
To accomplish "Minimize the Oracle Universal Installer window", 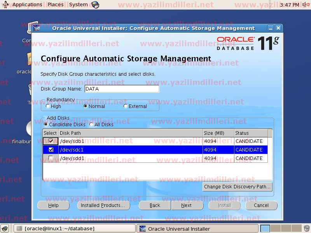I will (x=271, y=28).
